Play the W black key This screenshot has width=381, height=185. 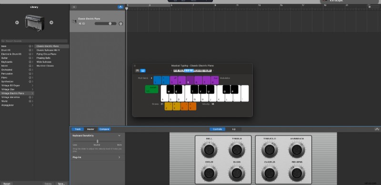170,89
